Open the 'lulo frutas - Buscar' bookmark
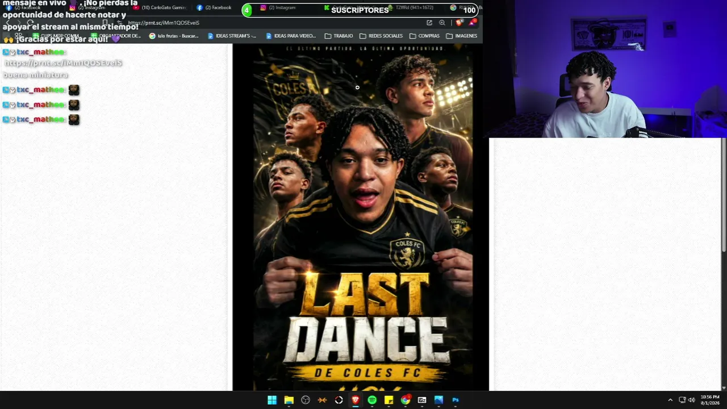The width and height of the screenshot is (727, 409). [174, 36]
